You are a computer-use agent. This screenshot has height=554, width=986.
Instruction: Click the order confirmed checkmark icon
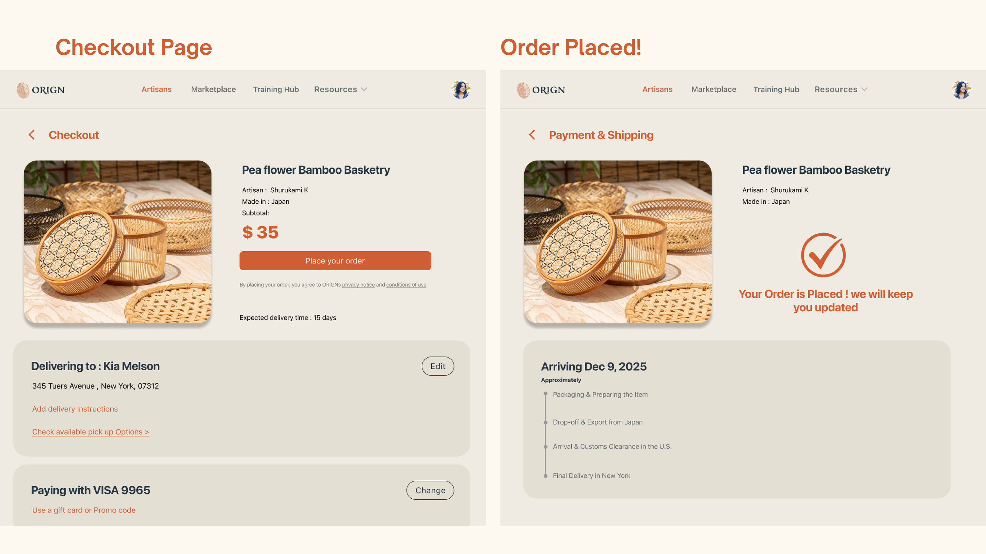click(823, 255)
